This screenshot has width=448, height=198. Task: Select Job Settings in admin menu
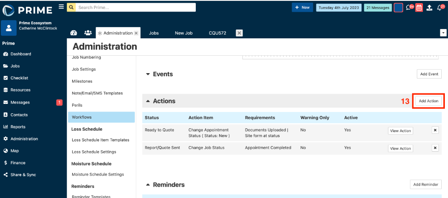point(84,70)
